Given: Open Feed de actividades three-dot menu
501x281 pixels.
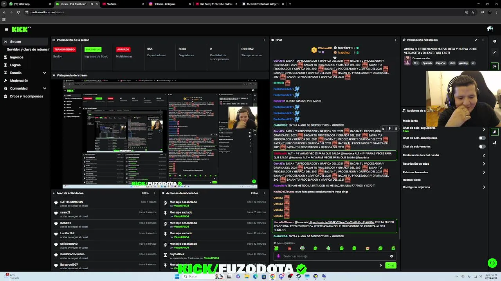Looking at the screenshot, I should [155, 193].
